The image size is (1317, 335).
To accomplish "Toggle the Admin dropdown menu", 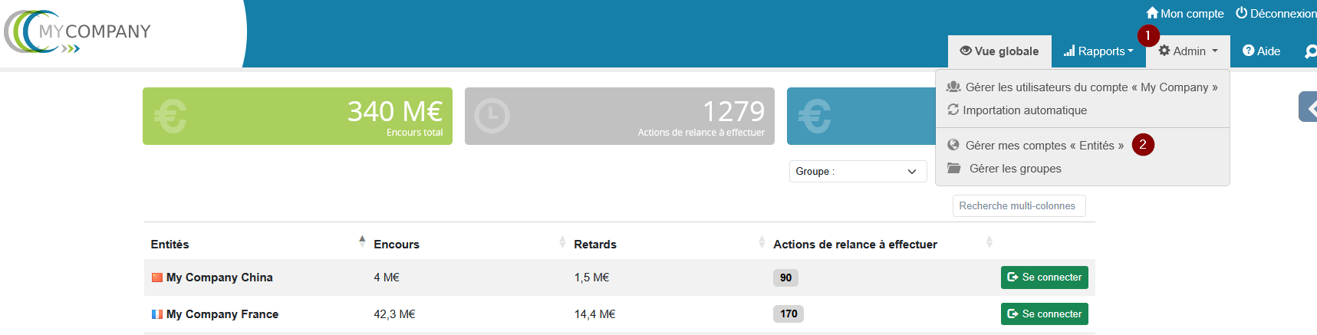I will click(x=1188, y=51).
